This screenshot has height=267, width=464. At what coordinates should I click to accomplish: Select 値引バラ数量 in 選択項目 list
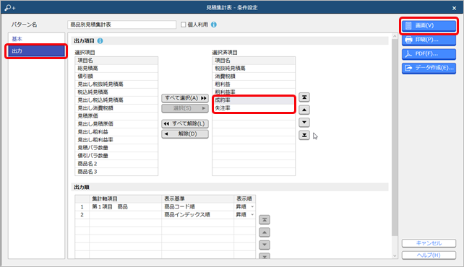116,156
